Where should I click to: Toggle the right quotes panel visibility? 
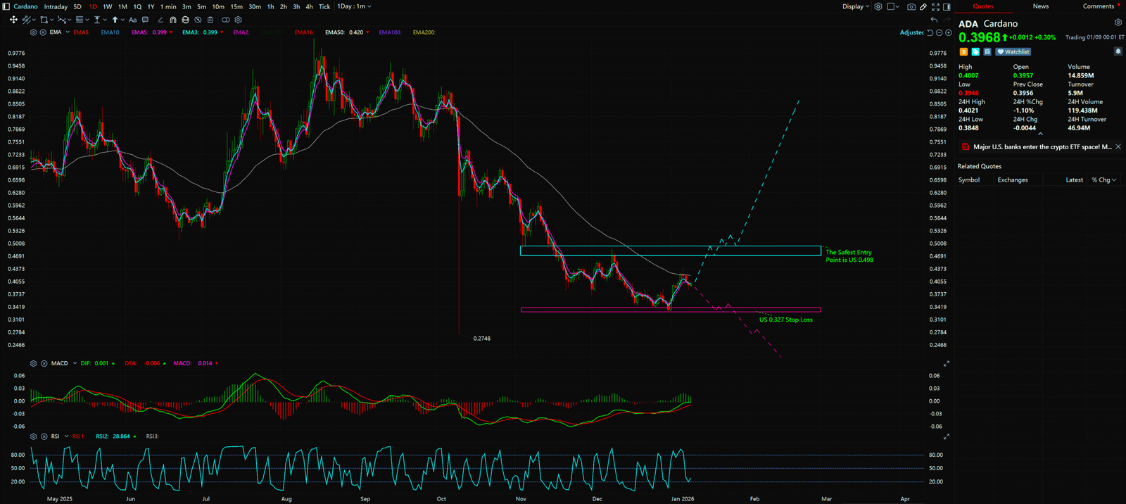(947, 6)
